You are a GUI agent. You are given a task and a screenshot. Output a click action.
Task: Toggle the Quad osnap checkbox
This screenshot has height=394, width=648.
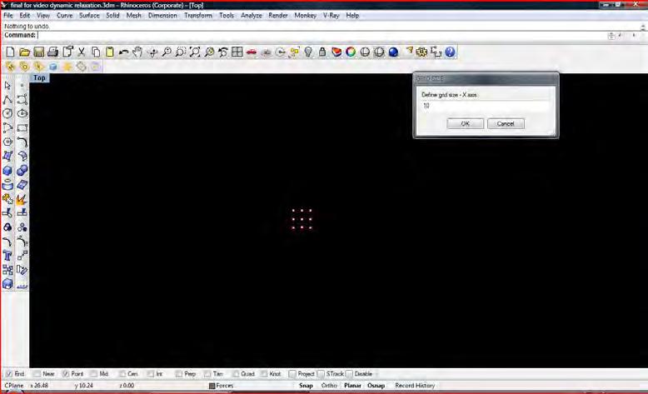click(236, 374)
